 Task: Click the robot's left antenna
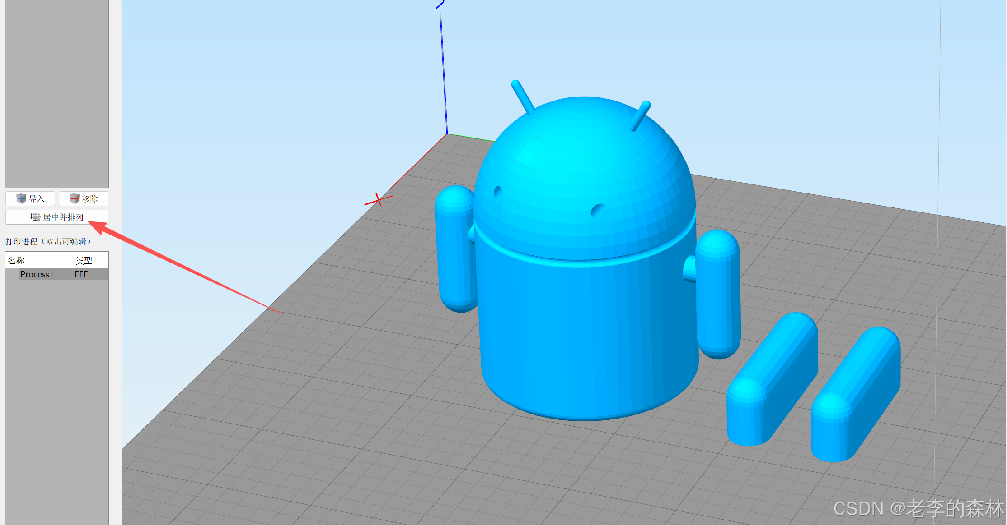pyautogui.click(x=523, y=96)
